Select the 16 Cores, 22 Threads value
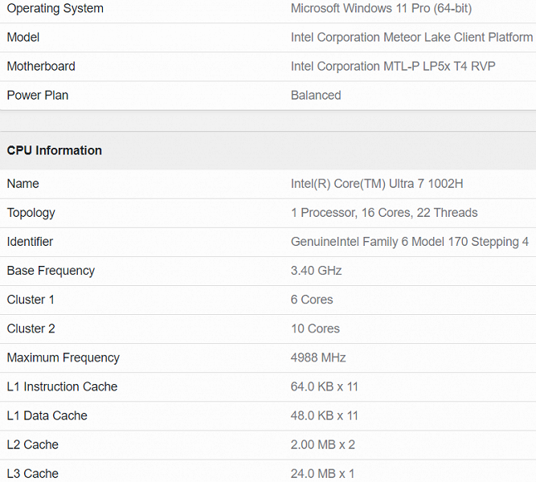 tap(384, 213)
